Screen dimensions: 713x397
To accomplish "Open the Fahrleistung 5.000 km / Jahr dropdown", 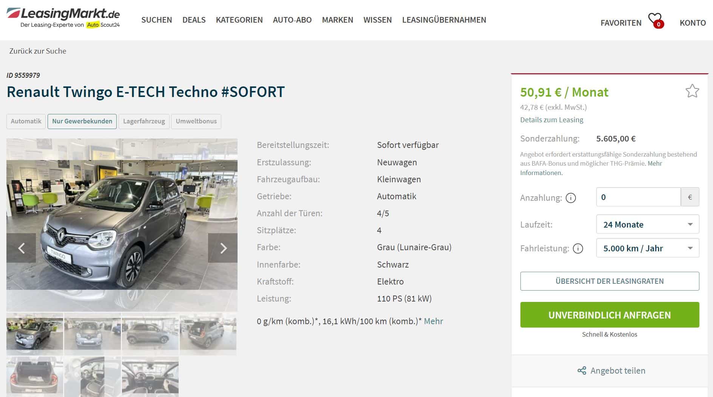I will [x=647, y=248].
